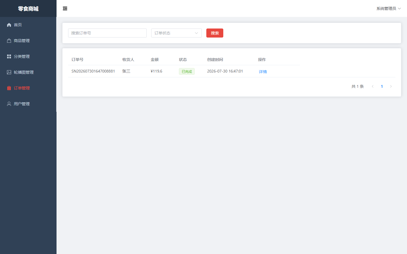
Task: Open 分类管理 in the sidebar
Action: click(28, 56)
